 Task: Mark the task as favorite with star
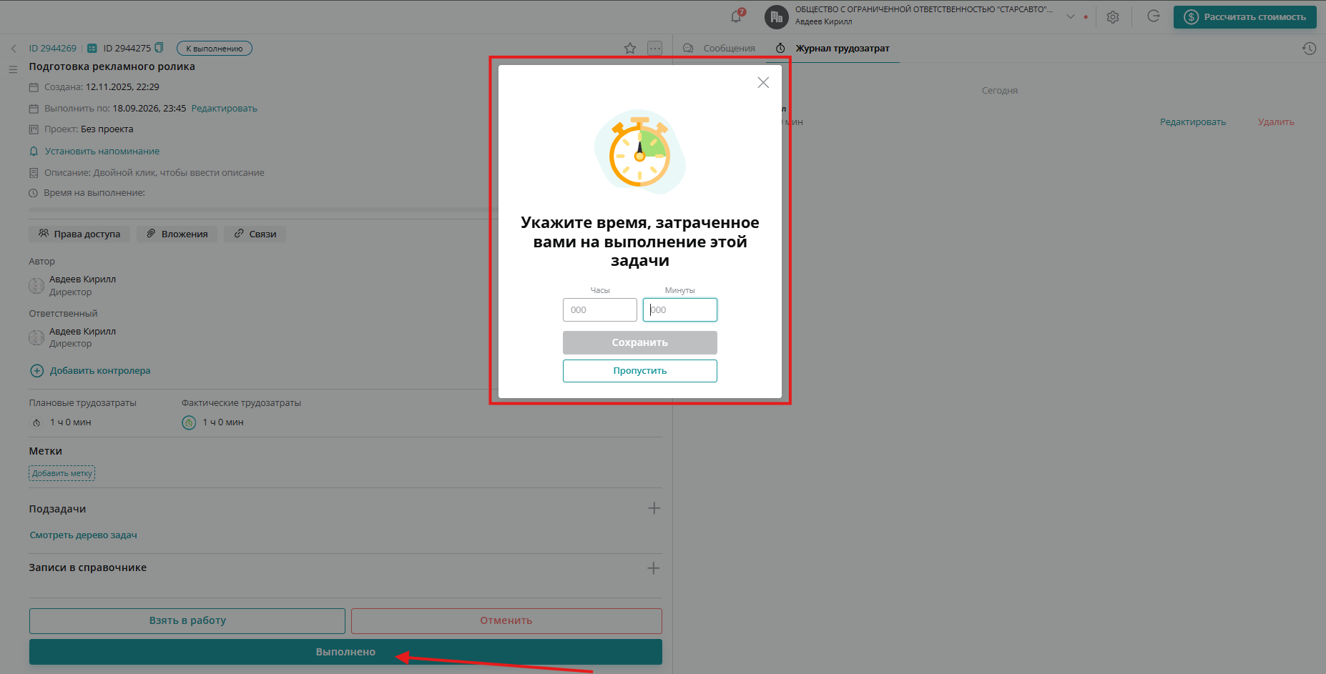coord(630,48)
